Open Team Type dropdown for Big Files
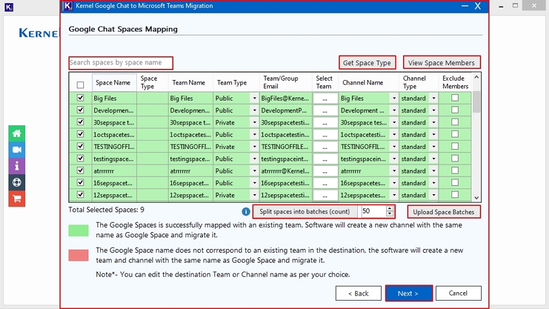Screen dimensions: 549x309 [x=254, y=99]
